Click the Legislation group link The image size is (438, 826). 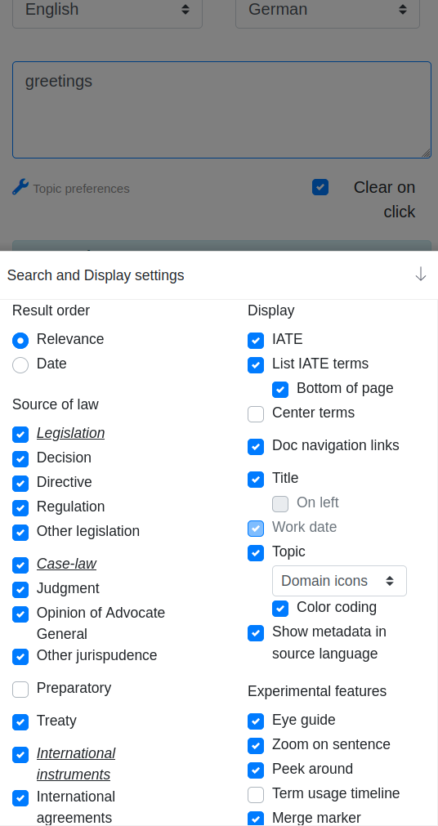[x=70, y=433]
